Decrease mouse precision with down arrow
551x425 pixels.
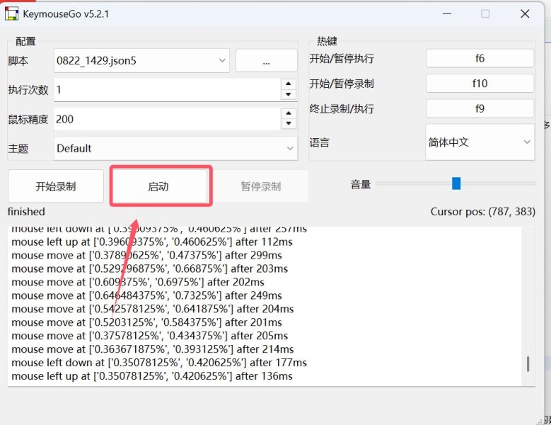tap(289, 123)
